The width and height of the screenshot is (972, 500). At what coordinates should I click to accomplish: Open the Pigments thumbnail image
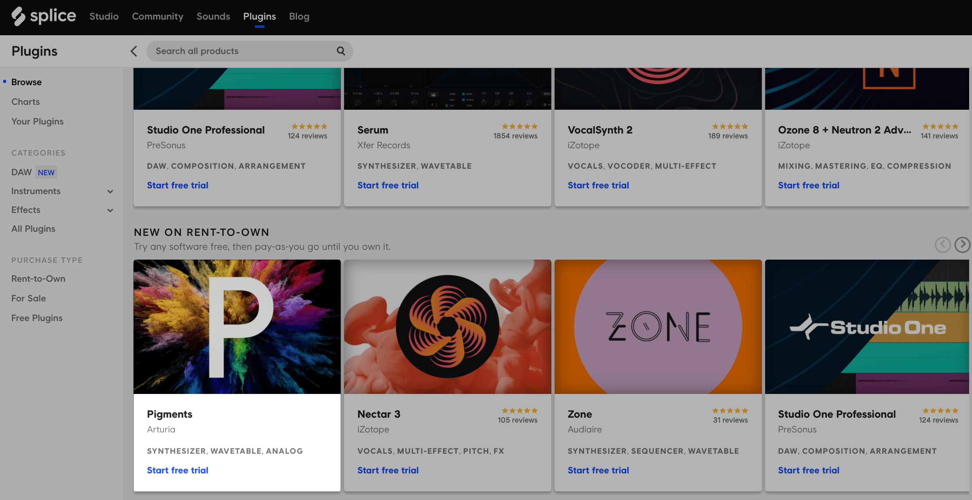(x=237, y=327)
